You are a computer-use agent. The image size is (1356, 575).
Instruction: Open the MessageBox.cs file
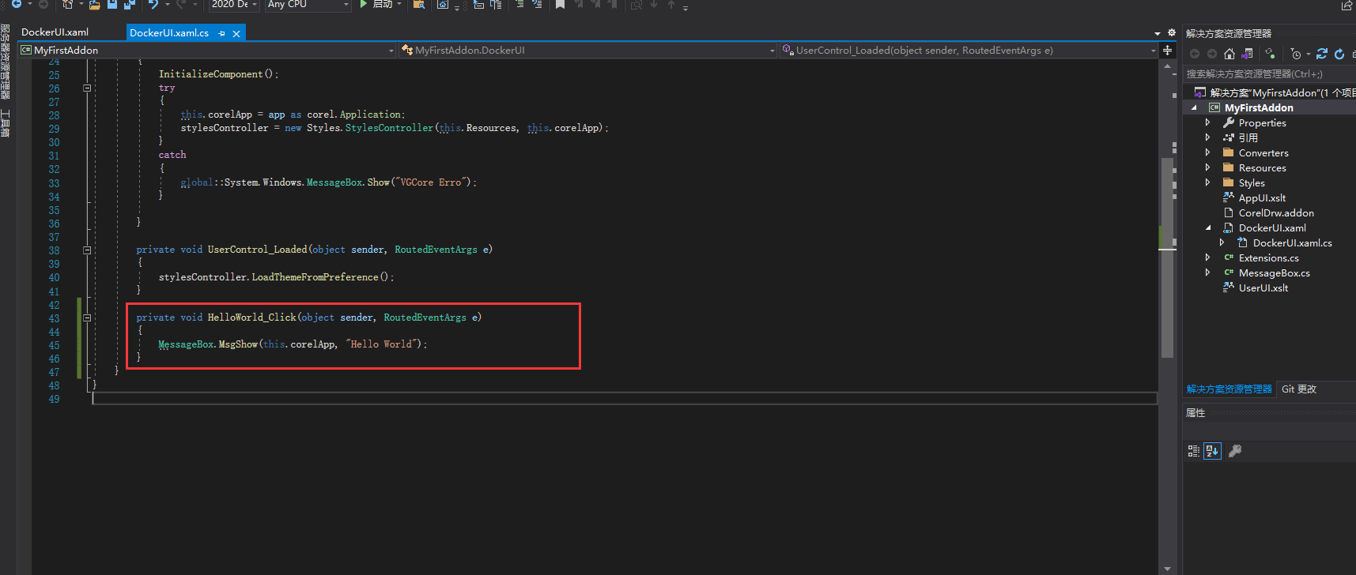[x=1274, y=273]
